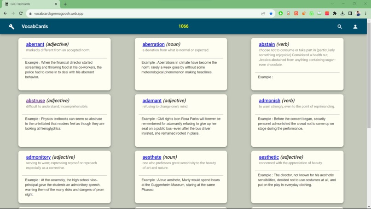Toggle the browser side panel icon
The image size is (371, 209).
[x=350, y=13]
